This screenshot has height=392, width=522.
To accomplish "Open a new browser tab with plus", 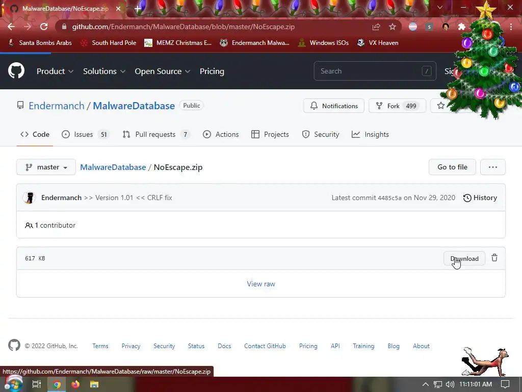I will click(x=138, y=9).
